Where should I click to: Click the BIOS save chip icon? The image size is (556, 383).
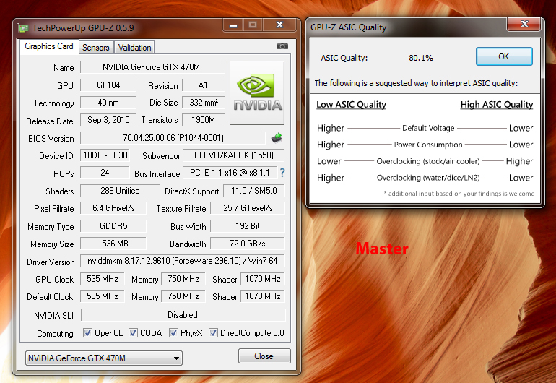pyautogui.click(x=277, y=138)
